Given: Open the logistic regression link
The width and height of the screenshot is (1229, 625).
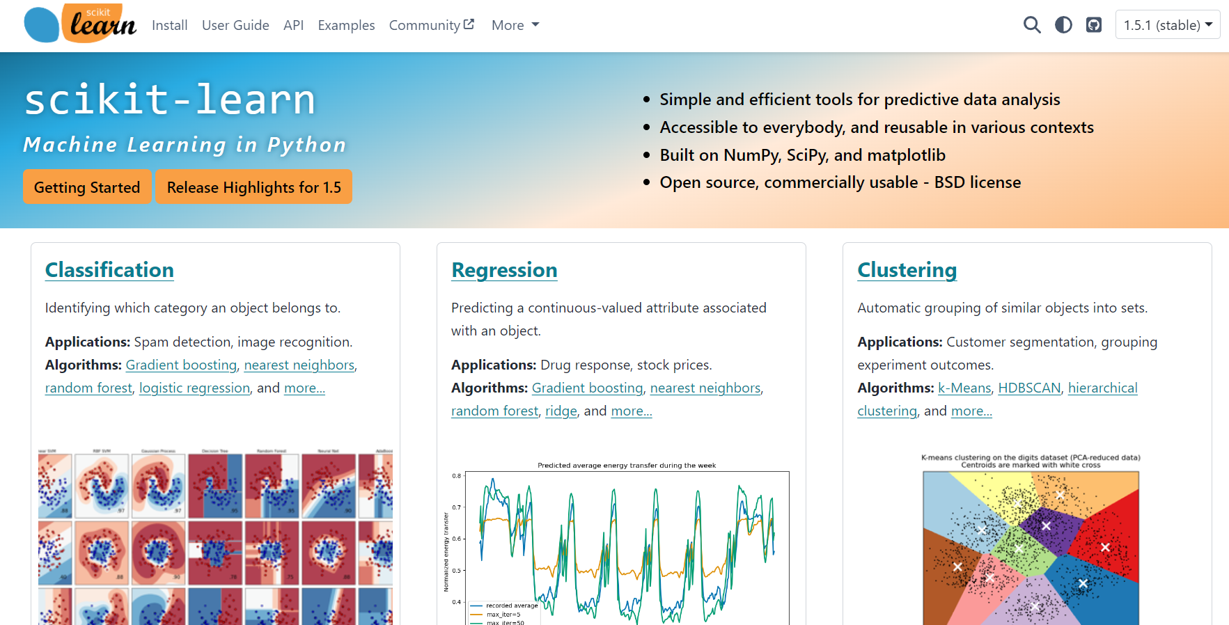Looking at the screenshot, I should pos(194,388).
